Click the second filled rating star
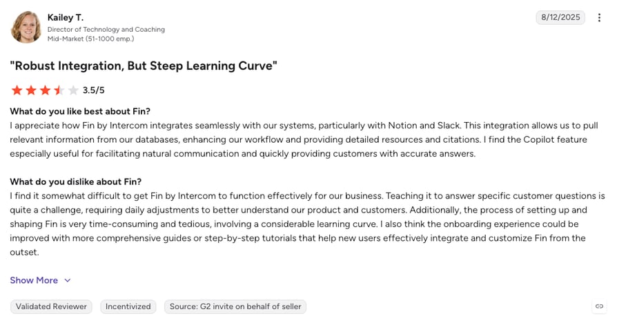617x325 pixels. point(31,90)
